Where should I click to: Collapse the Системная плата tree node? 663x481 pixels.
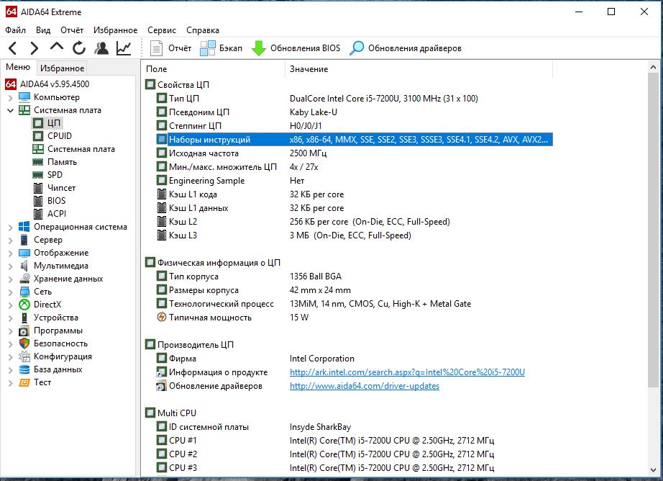(x=10, y=110)
